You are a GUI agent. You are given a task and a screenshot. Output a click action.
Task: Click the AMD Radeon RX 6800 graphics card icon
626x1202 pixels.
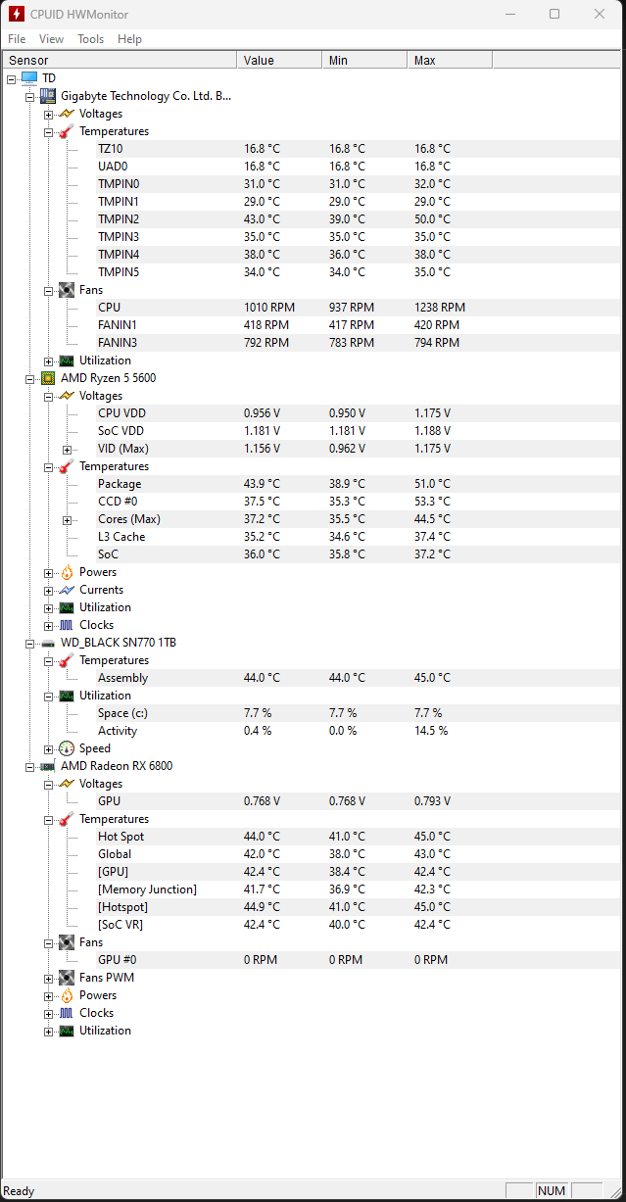[47, 766]
